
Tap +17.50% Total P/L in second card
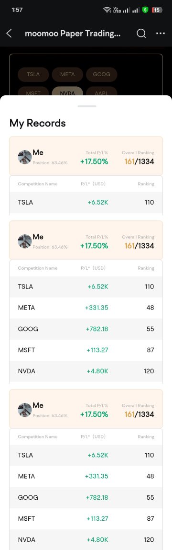[x=94, y=246]
